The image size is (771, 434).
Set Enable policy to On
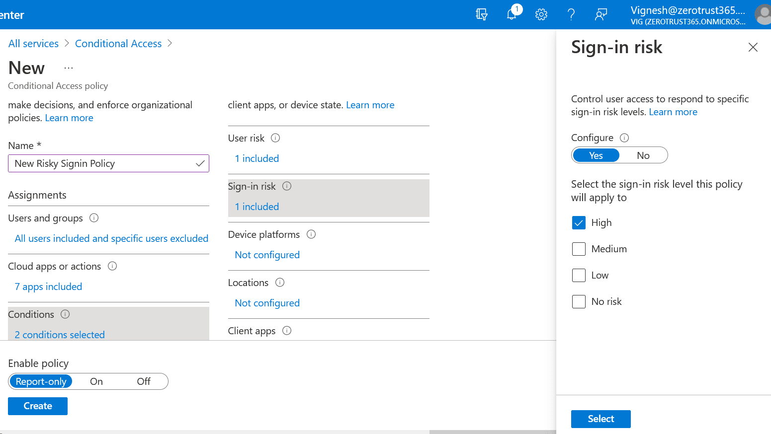pyautogui.click(x=96, y=381)
